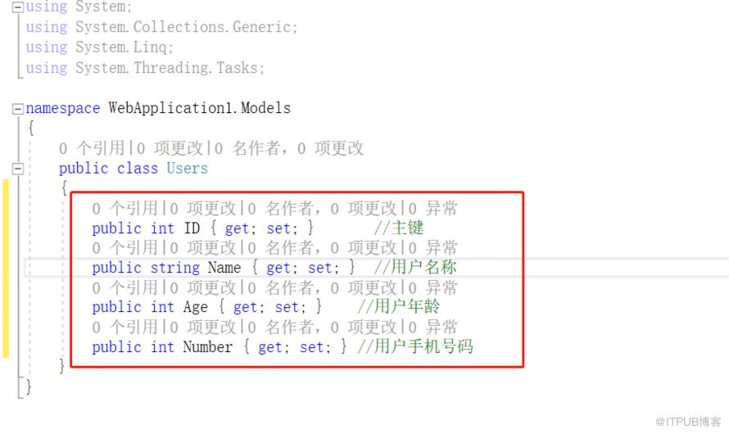The height and width of the screenshot is (434, 729).
Task: Click 'int' type on the Age line
Action: [x=162, y=307]
